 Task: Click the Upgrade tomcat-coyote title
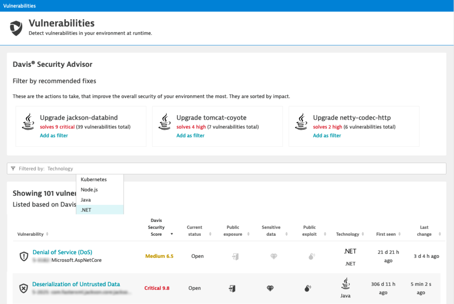(x=211, y=117)
